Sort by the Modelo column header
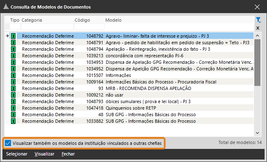 pyautogui.click(x=113, y=20)
